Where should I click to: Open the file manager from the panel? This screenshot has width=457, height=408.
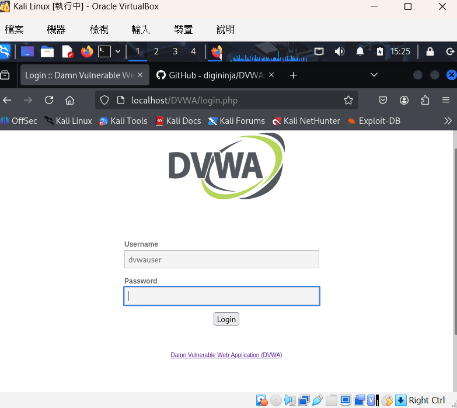pos(47,51)
